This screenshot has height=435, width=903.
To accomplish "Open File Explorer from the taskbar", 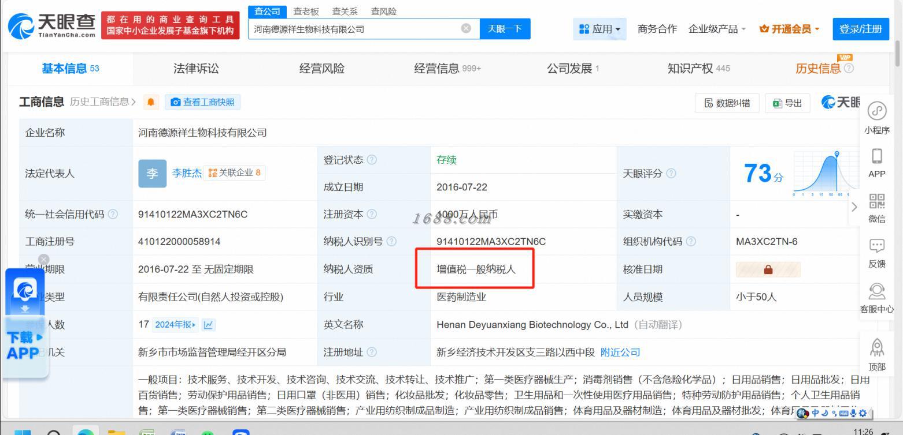I will pyautogui.click(x=117, y=432).
